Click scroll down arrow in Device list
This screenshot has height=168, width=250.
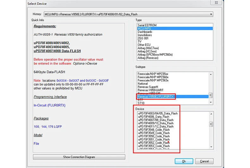tap(211, 147)
